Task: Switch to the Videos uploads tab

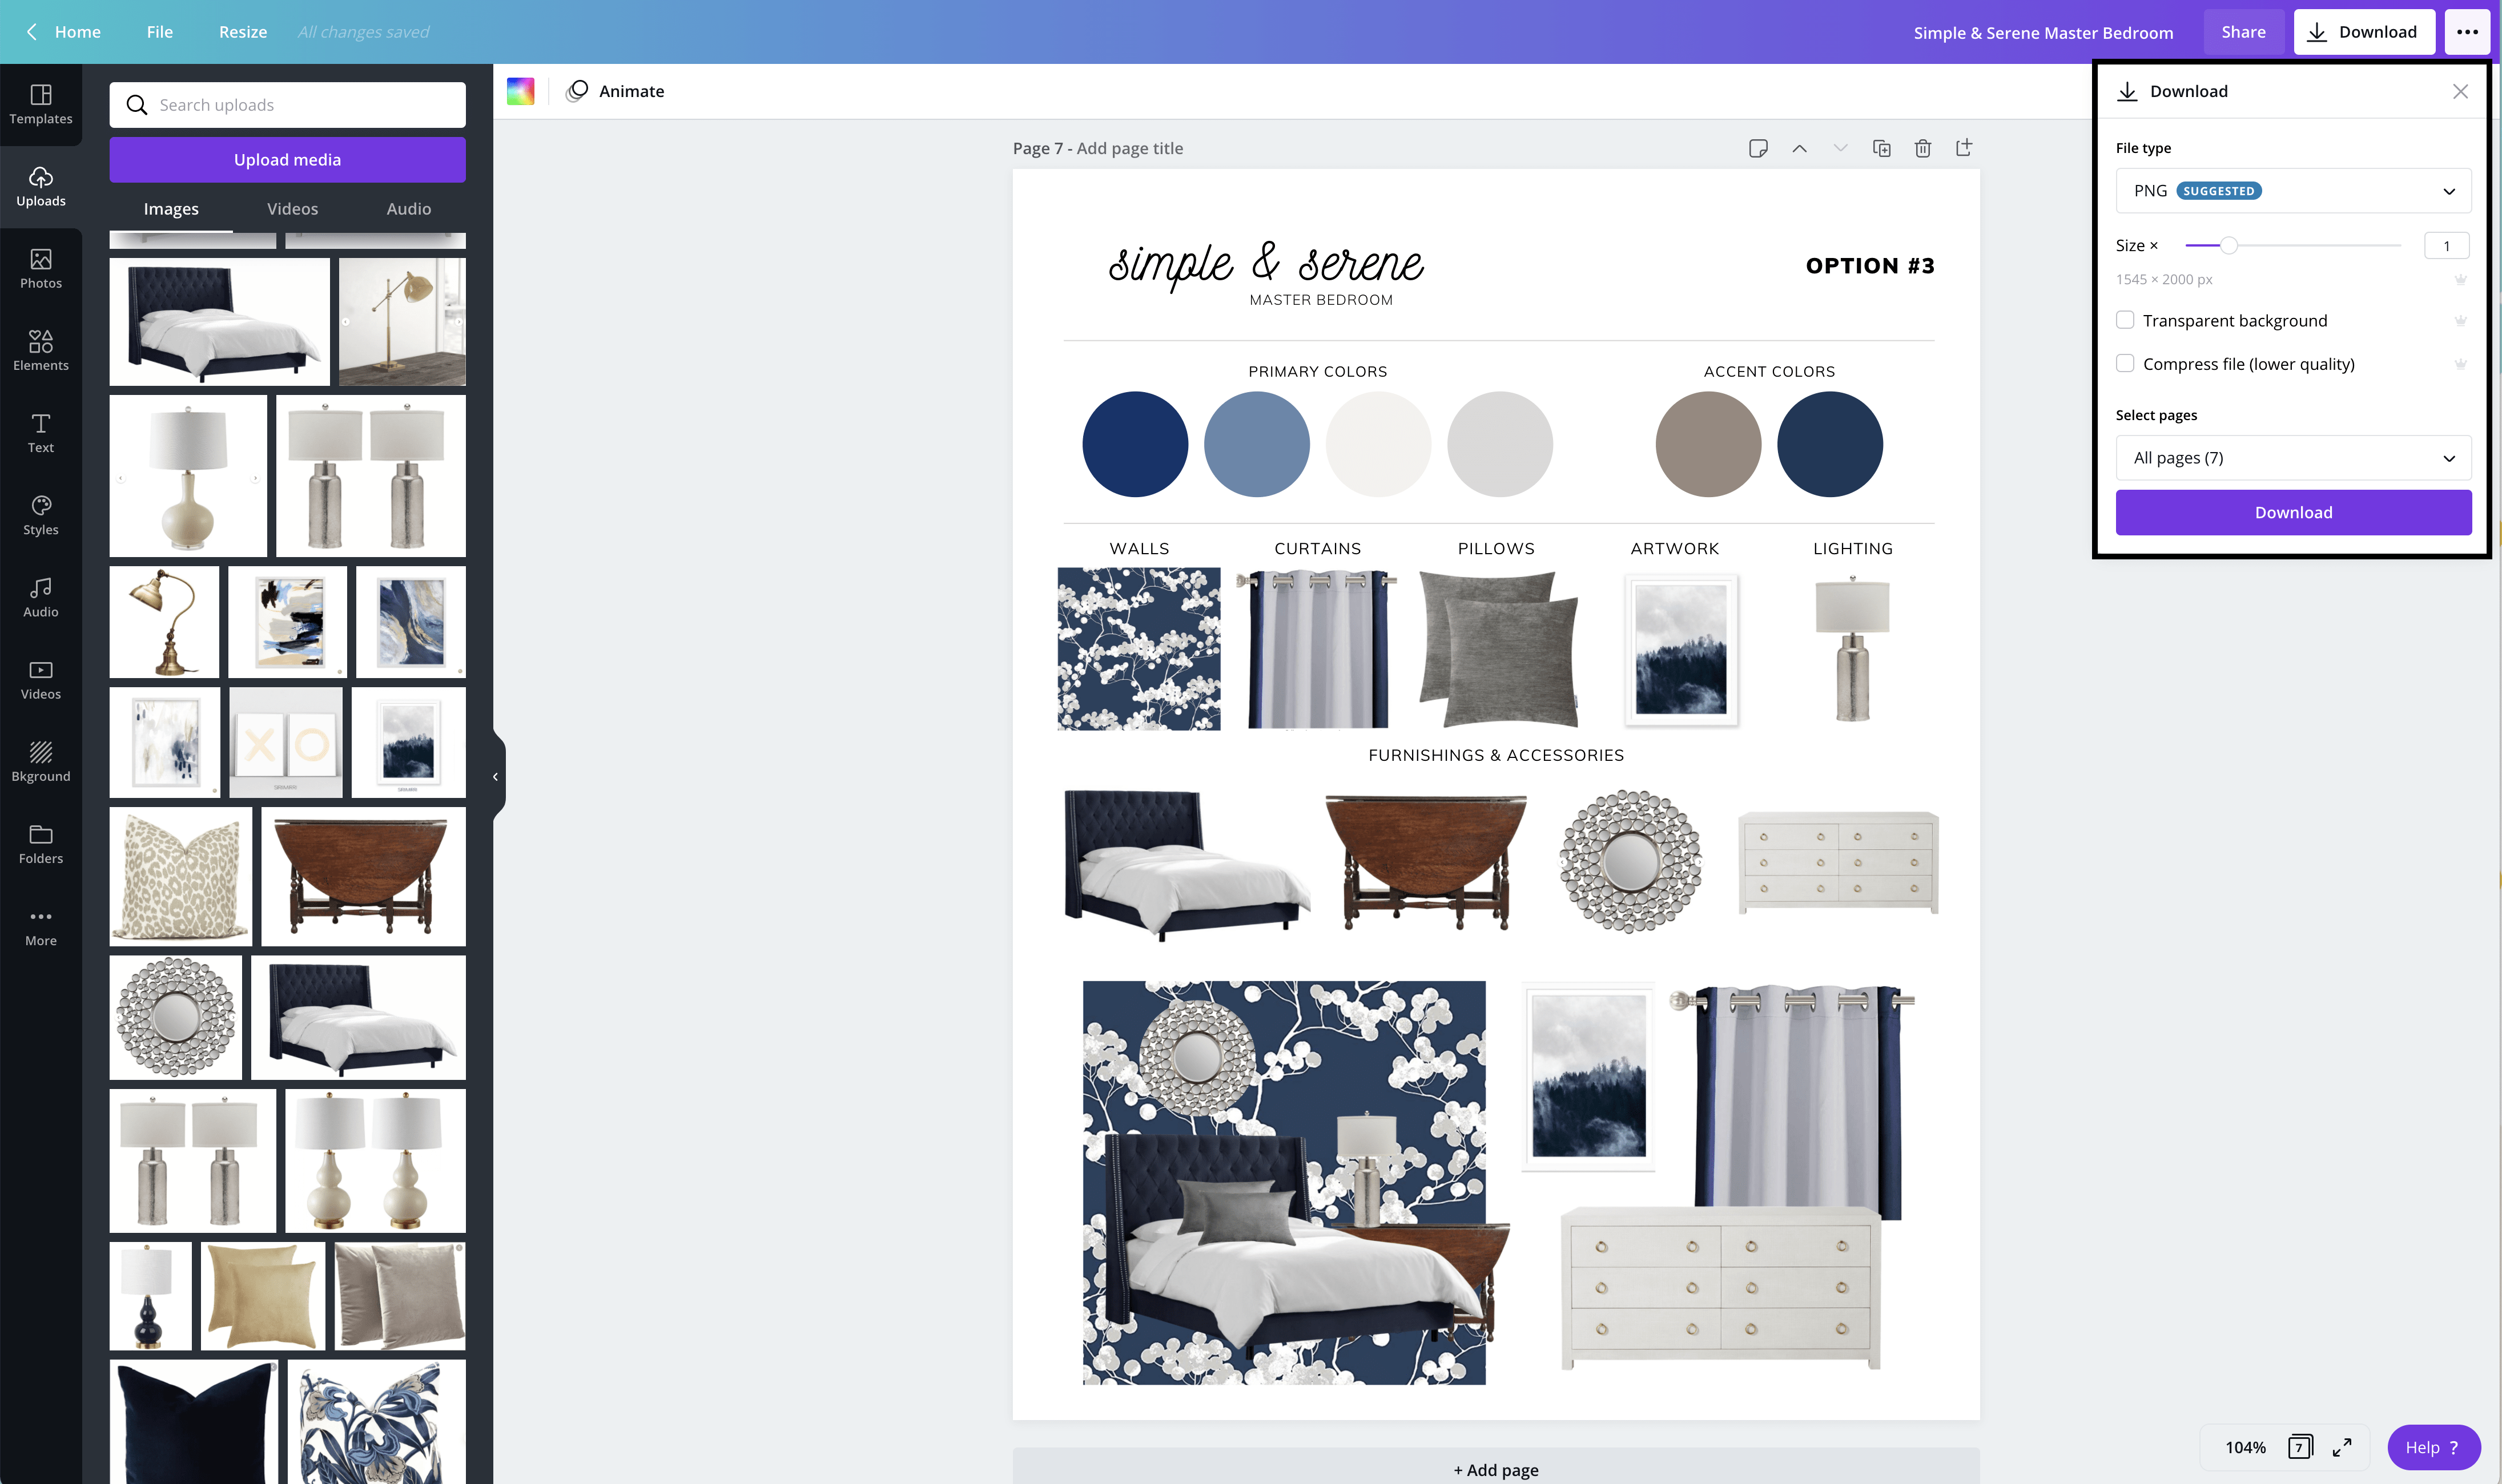Action: 292,209
